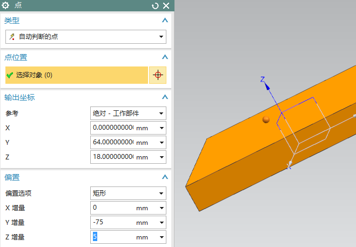Click the gear icon in the dialog title
The width and height of the screenshot is (356, 247).
pos(6,5)
